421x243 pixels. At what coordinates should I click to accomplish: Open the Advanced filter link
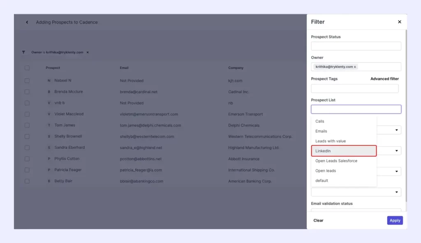tap(384, 79)
